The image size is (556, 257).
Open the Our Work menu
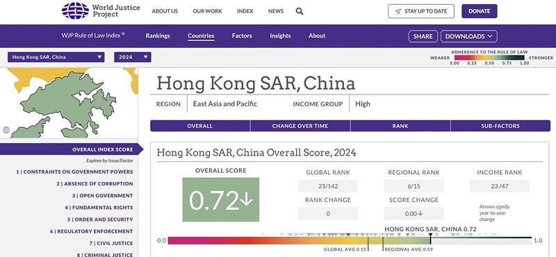[207, 11]
